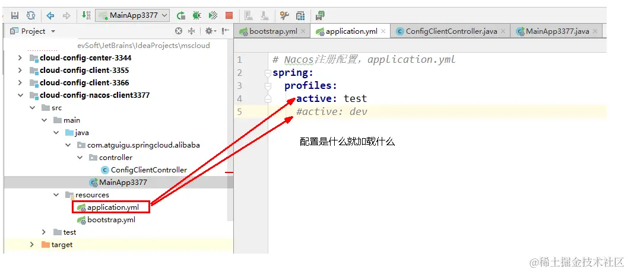Image resolution: width=628 pixels, height=272 pixels.
Task: Select the application.yml editor tab
Action: point(351,31)
